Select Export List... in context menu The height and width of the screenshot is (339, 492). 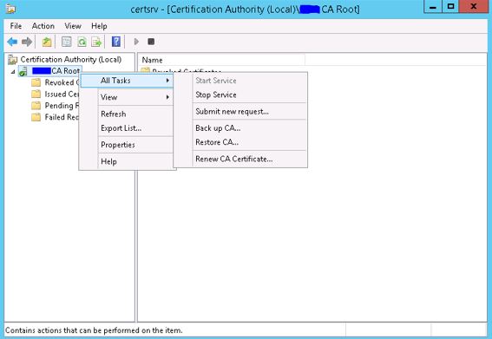pyautogui.click(x=128, y=128)
